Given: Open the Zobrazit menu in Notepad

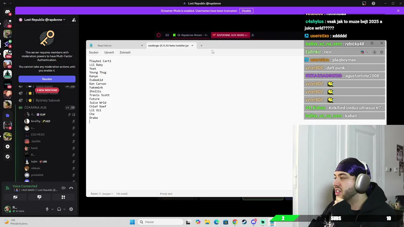Looking at the screenshot, I should [x=125, y=52].
